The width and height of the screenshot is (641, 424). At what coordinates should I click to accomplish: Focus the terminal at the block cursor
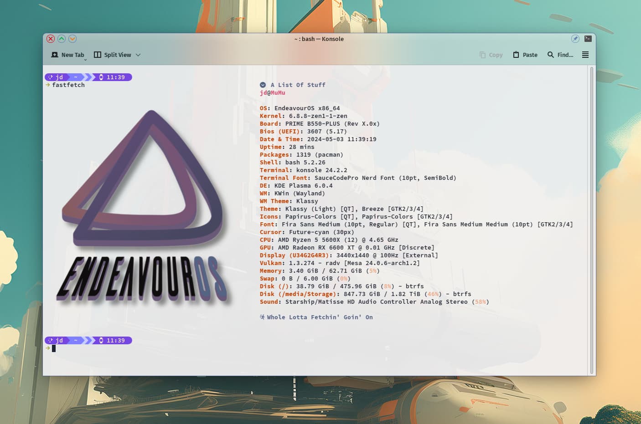point(54,348)
